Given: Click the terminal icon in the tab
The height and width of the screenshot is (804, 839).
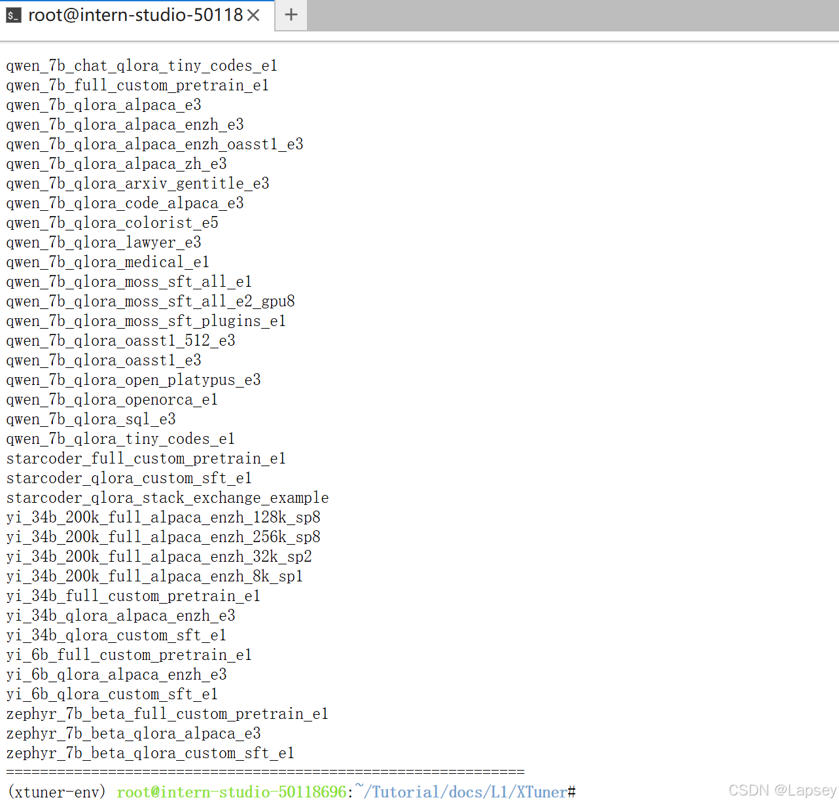Looking at the screenshot, I should pos(13,15).
